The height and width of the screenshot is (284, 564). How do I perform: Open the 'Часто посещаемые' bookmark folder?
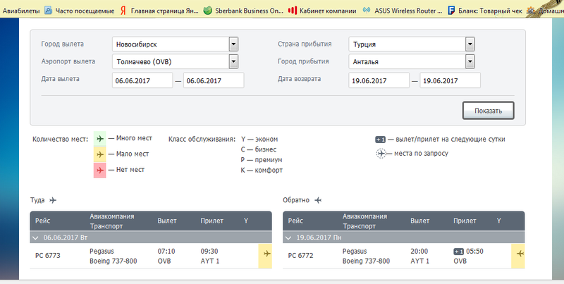coord(80,11)
